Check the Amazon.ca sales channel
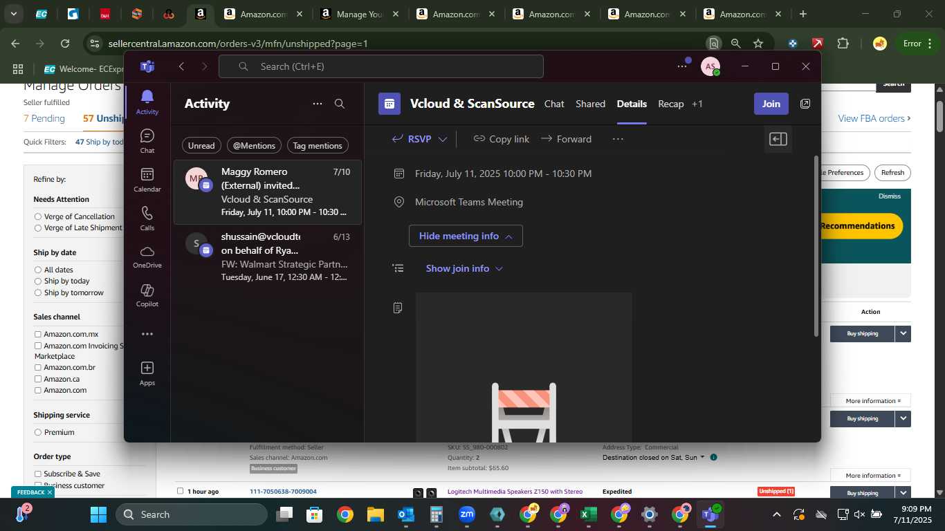This screenshot has height=531, width=945. tap(38, 379)
